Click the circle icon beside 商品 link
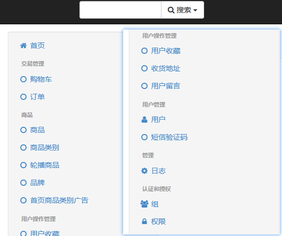282x236 pixels. coord(23,130)
